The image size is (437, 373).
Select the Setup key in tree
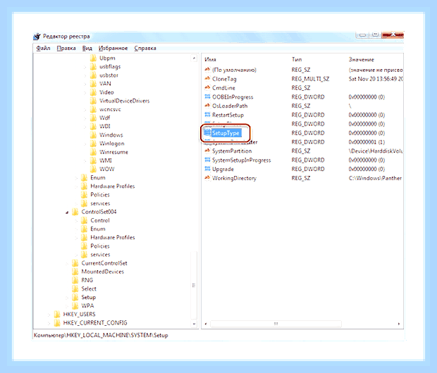pos(88,297)
